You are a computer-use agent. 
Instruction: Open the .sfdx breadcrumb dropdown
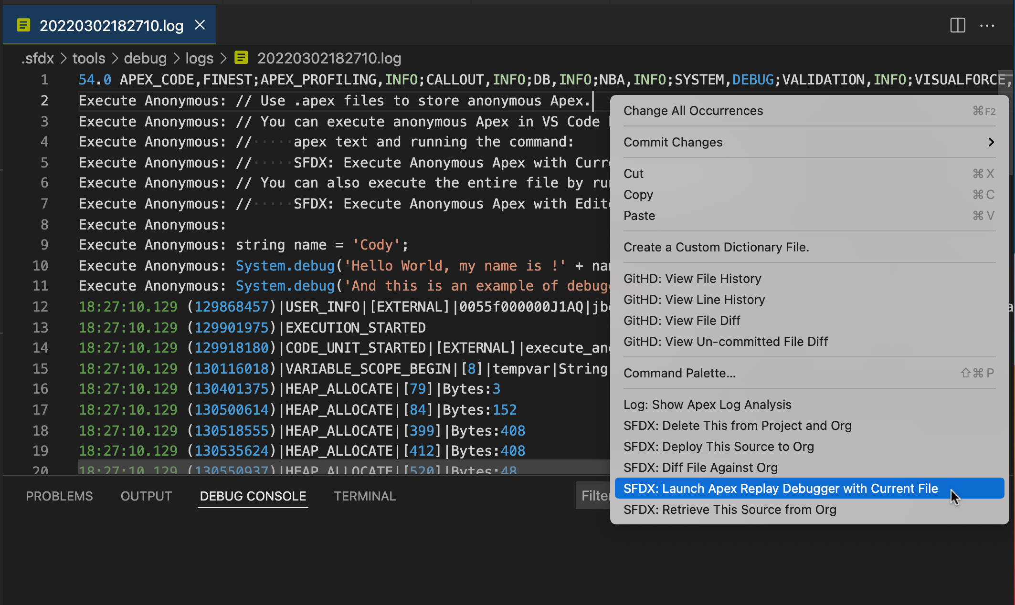click(38, 58)
